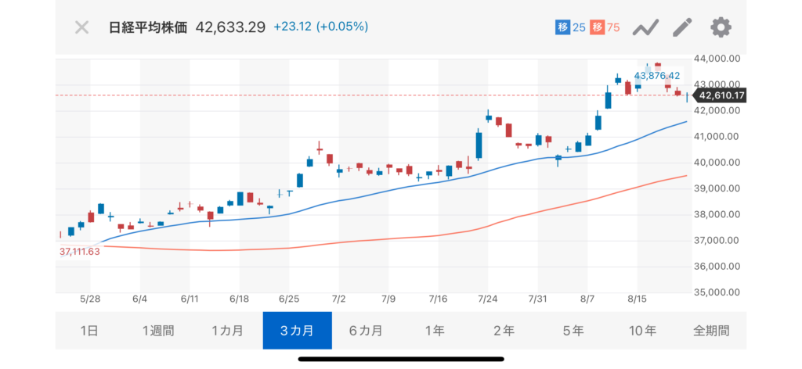
Task: Tap the 40,000.00 price axis label
Action: pos(717,163)
